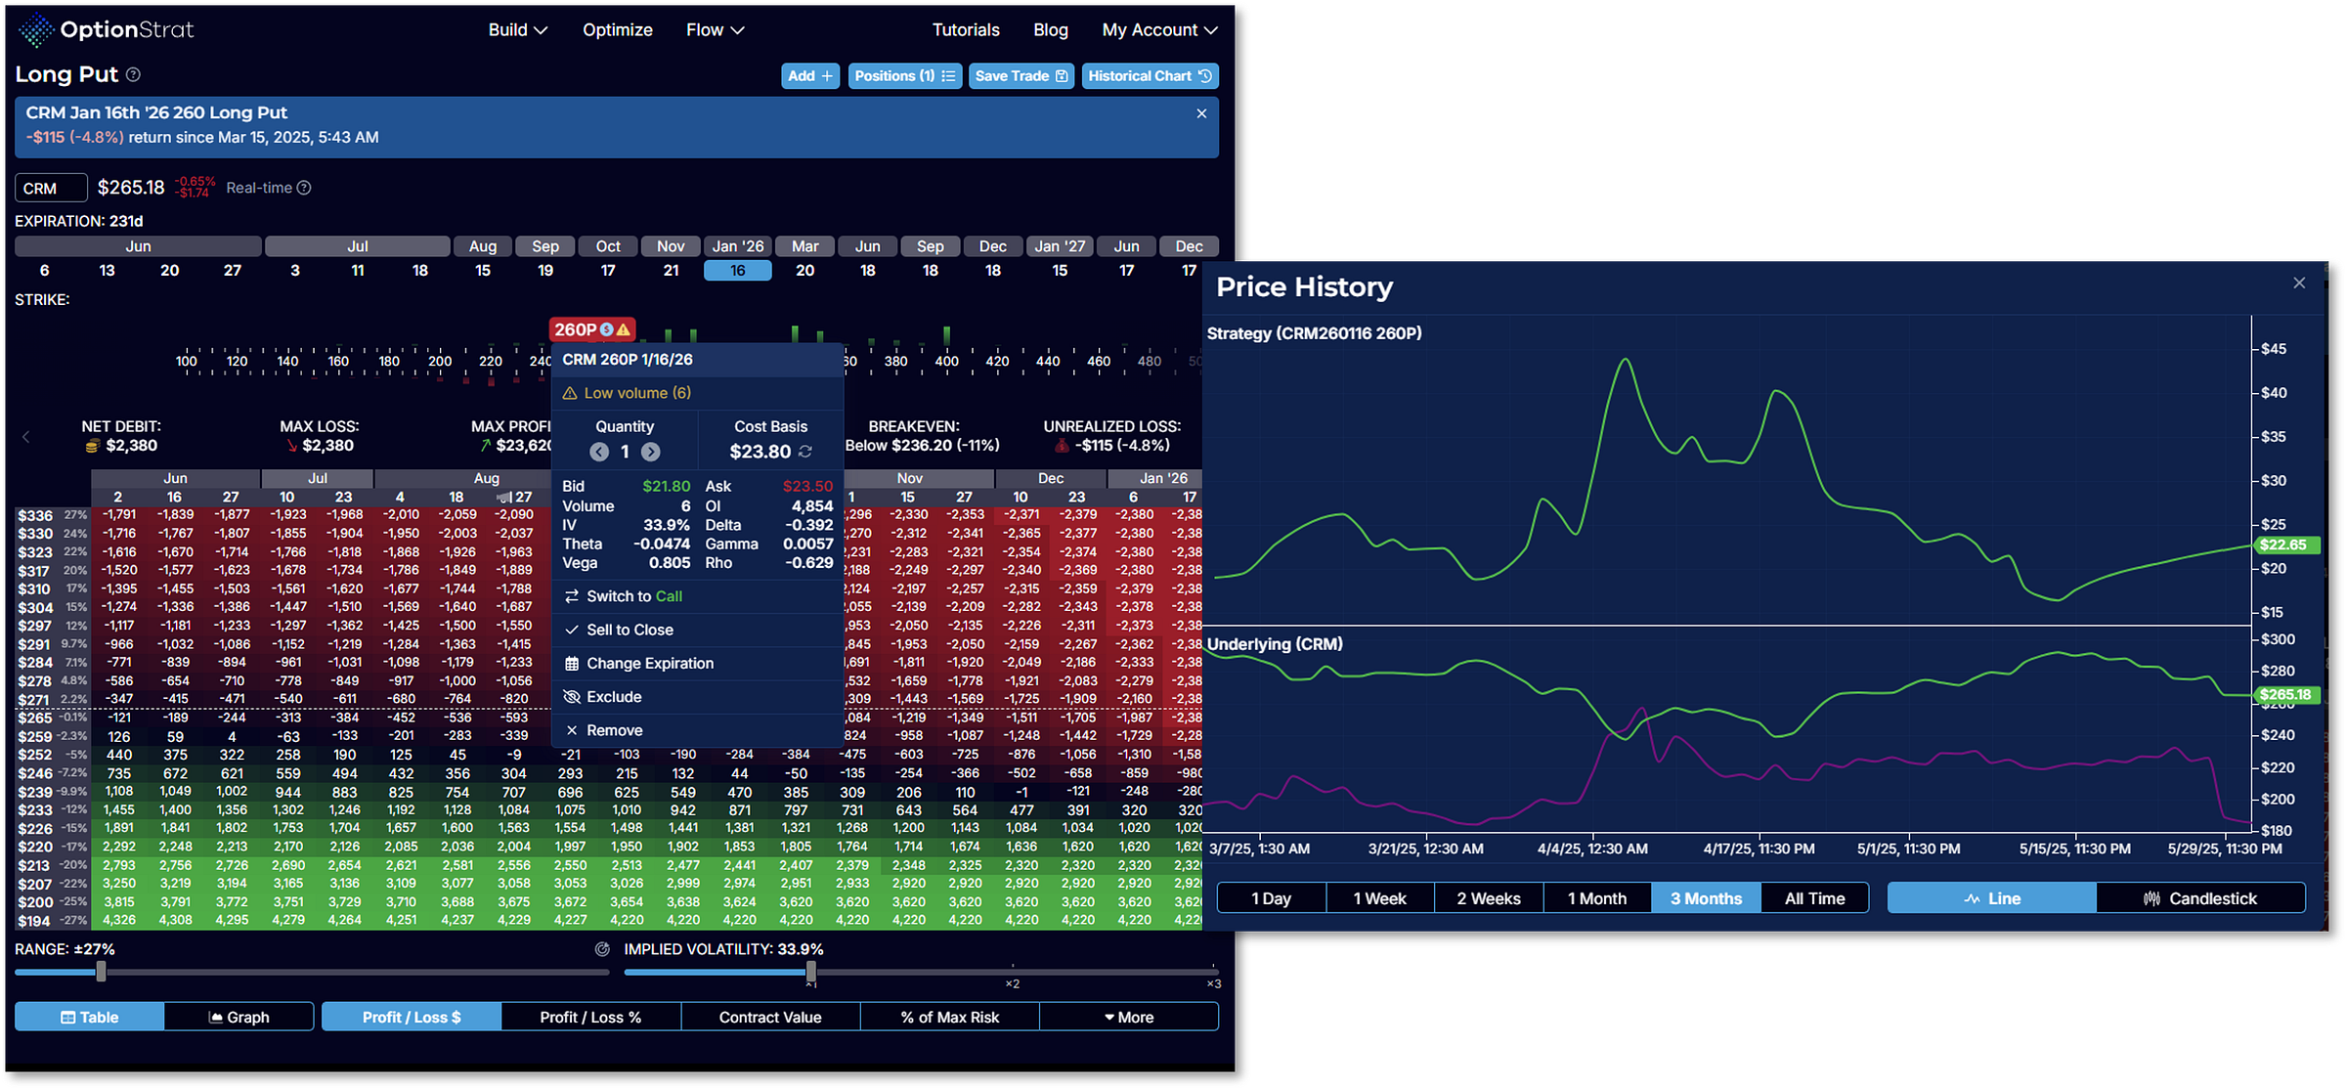2346x1089 pixels.
Task: Select the Jan '27 15 expiration date
Action: (1060, 271)
